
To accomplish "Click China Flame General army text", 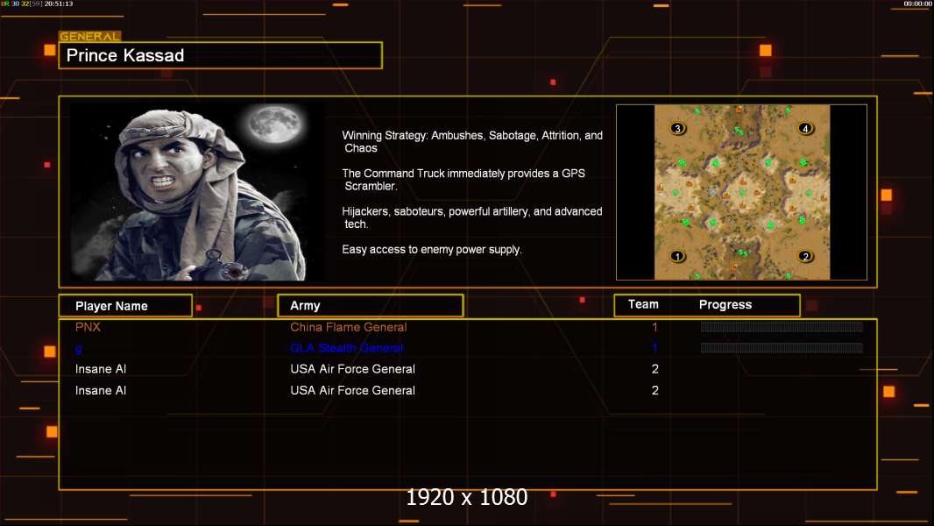I will (349, 327).
